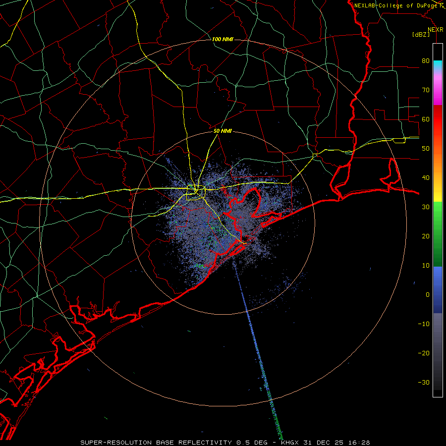This screenshot has height=446, width=446.
Task: Click the Super-Resolution Base Reflectivity caption
Action: tap(225, 443)
